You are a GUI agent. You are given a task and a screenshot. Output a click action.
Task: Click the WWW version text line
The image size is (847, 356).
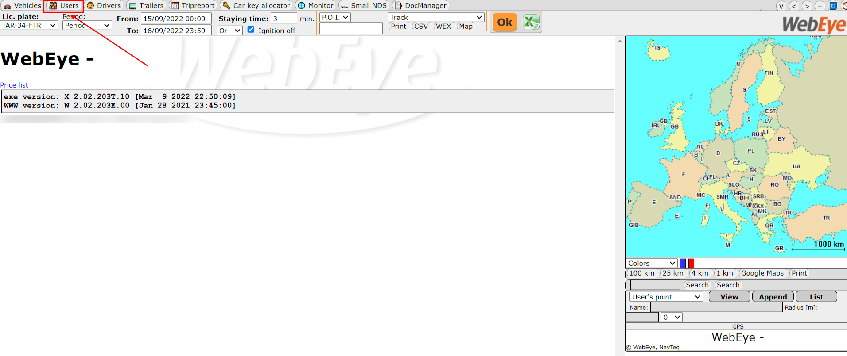(x=120, y=106)
